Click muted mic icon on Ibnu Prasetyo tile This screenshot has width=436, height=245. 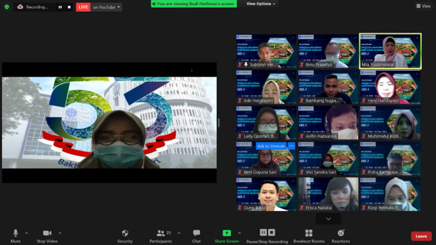(x=302, y=64)
